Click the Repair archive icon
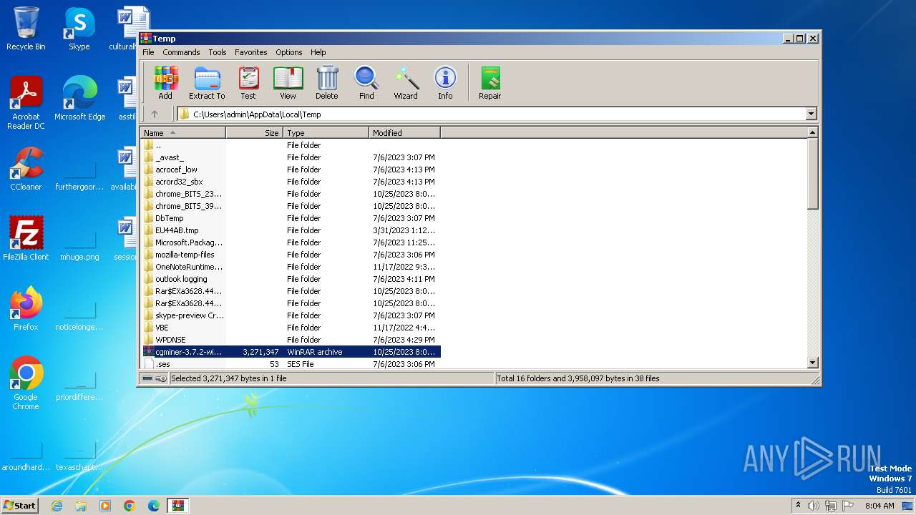This screenshot has height=515, width=916. 490,83
